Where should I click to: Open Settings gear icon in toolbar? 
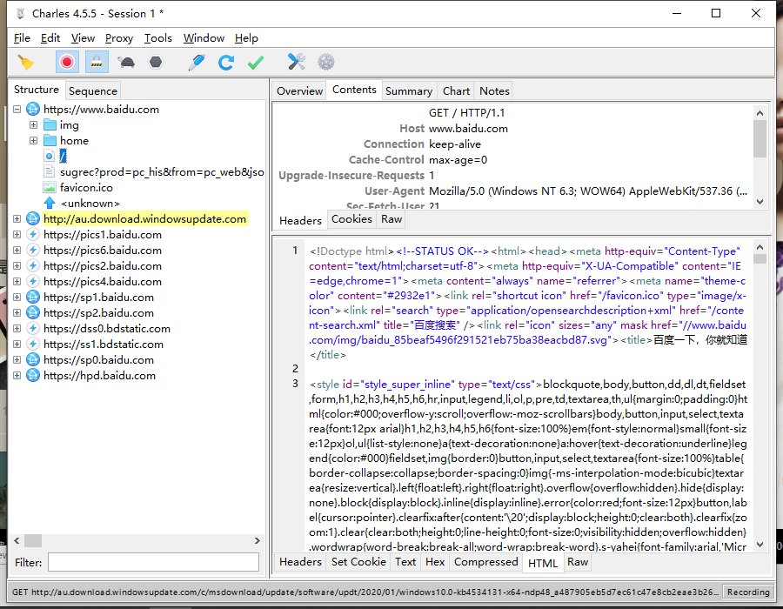tap(326, 63)
